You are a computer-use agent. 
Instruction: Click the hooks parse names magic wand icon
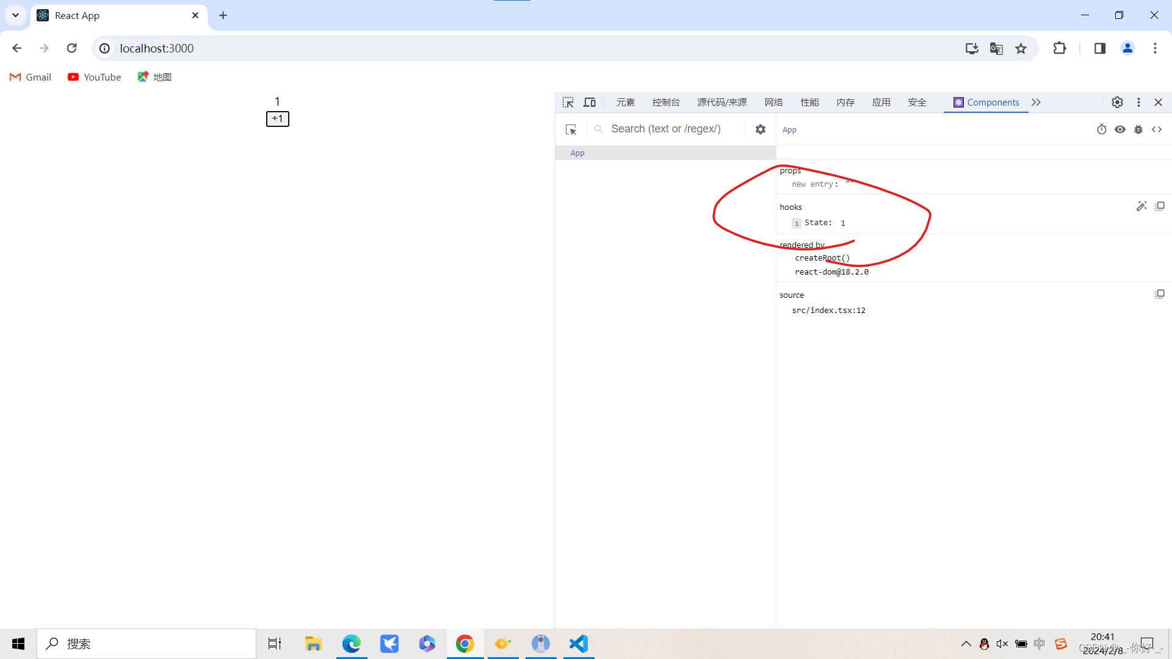[x=1141, y=206]
